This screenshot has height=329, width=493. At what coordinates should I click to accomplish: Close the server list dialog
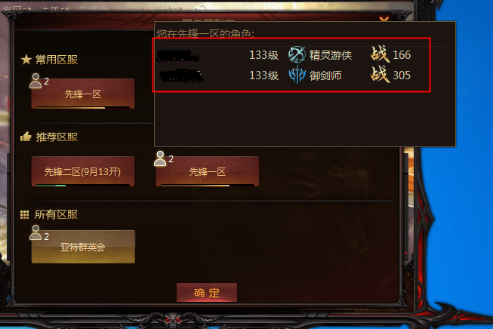pyautogui.click(x=384, y=20)
